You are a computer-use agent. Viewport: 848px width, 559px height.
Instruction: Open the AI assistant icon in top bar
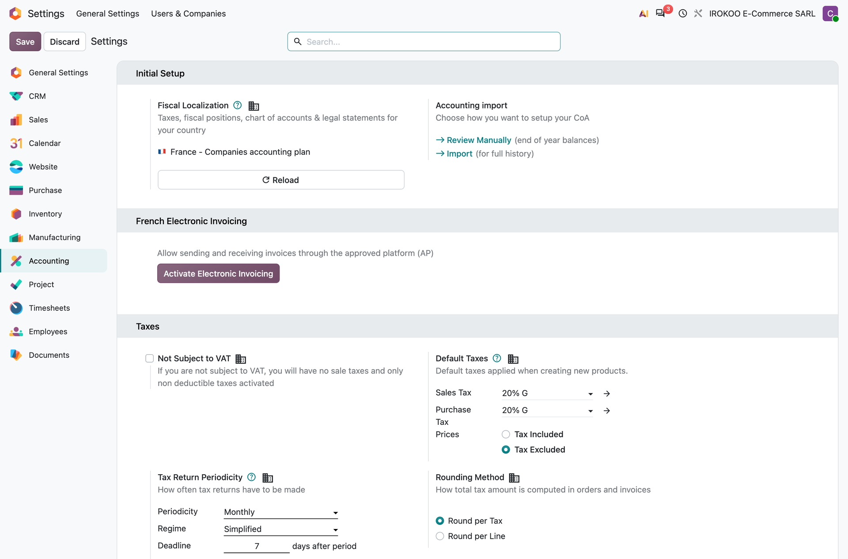point(644,14)
